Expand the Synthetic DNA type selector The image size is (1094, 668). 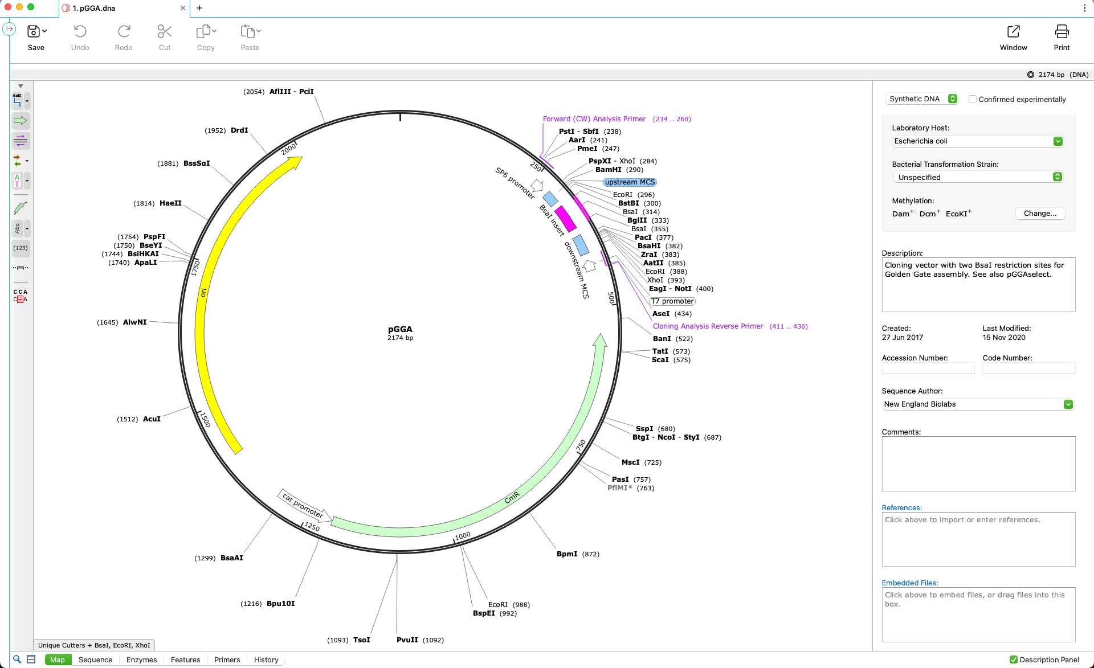pos(952,99)
